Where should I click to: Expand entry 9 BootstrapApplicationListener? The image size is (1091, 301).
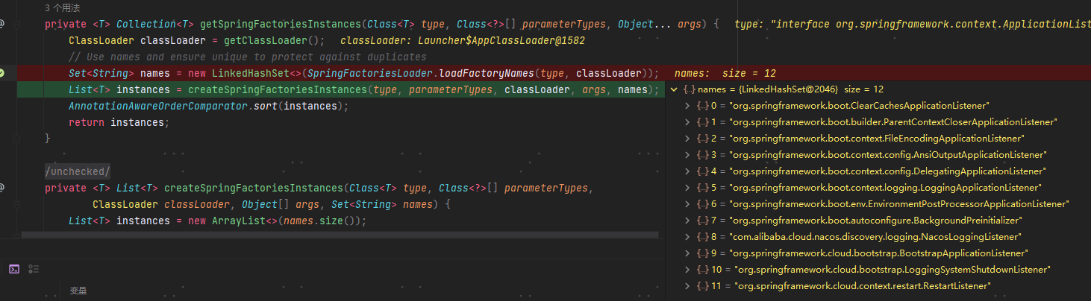click(687, 253)
